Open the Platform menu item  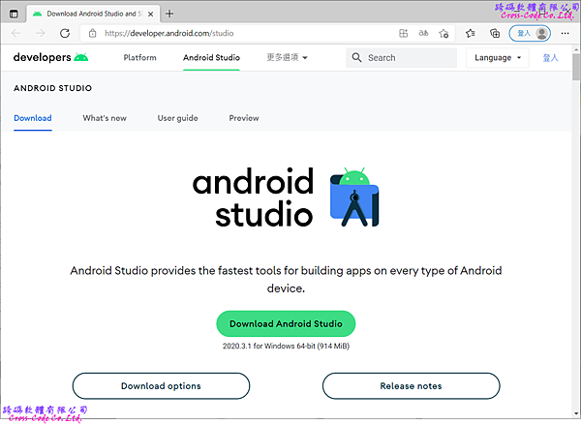coord(139,57)
